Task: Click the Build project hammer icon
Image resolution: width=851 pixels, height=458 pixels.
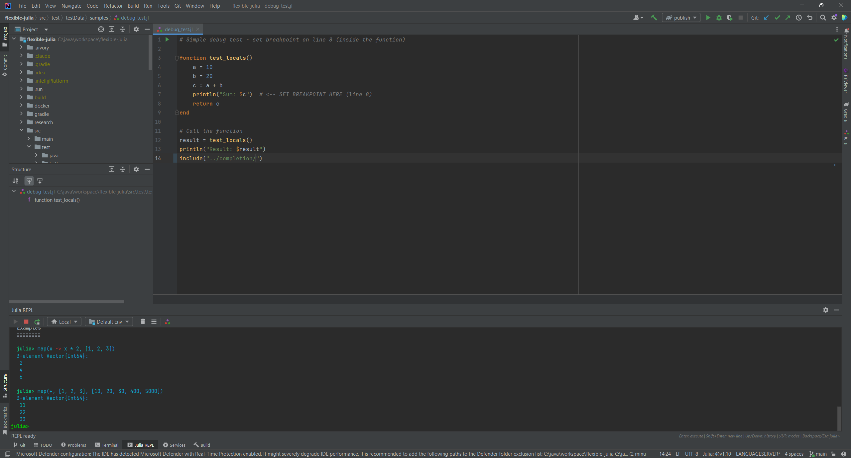Action: (x=654, y=18)
